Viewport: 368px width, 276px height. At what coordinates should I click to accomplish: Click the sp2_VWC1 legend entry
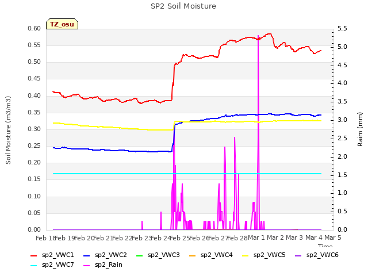[x=52, y=255]
